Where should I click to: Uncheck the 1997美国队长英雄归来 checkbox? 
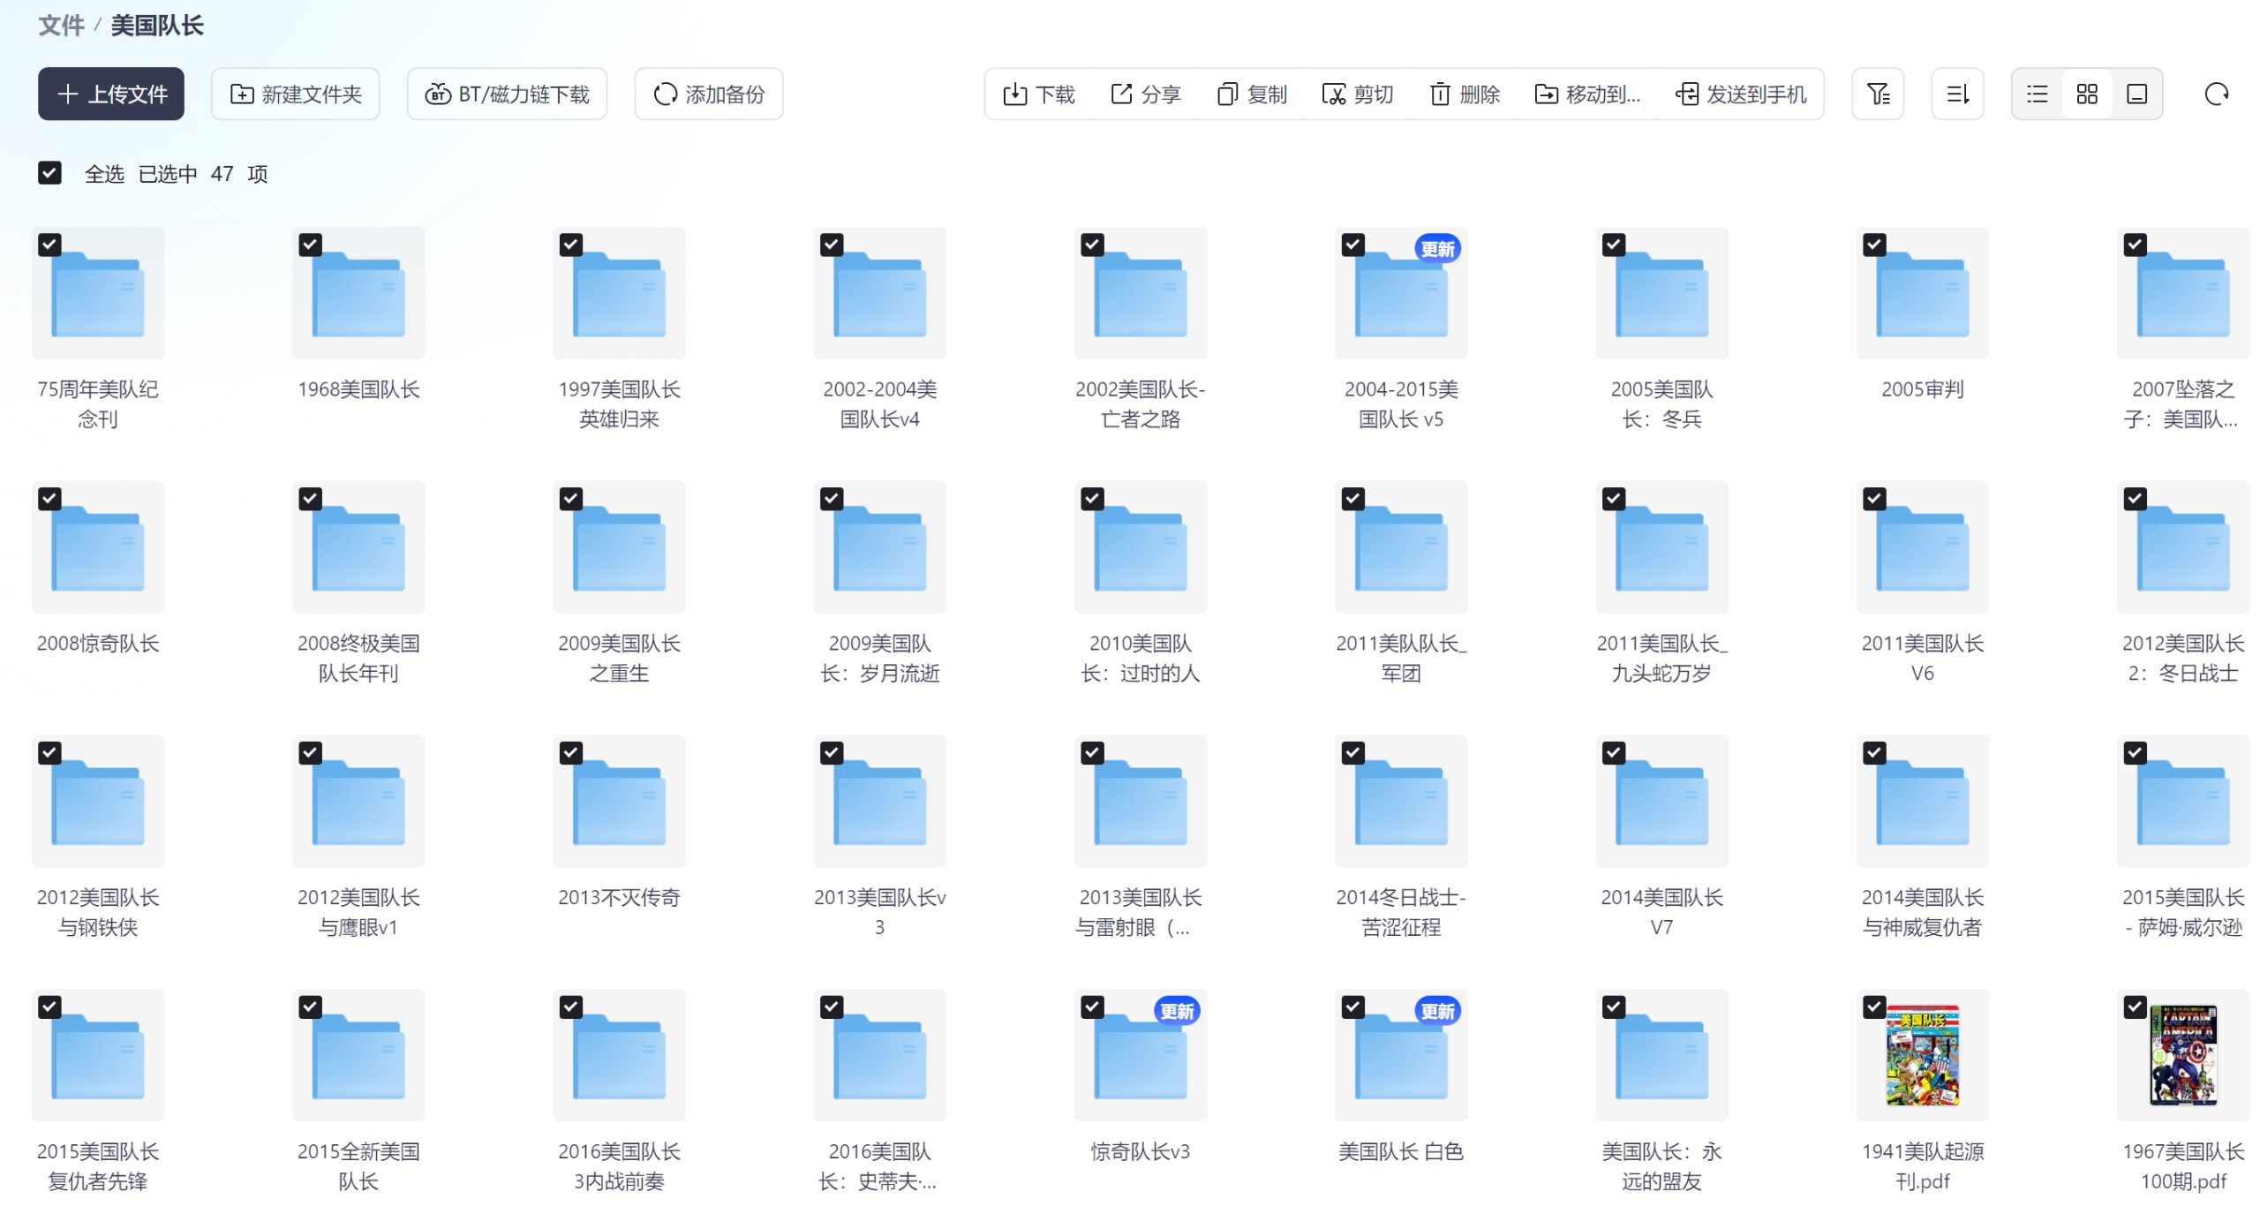571,245
